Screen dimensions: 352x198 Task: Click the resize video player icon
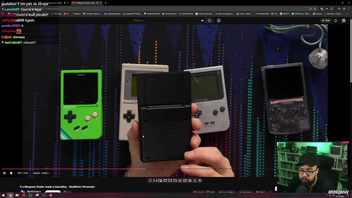point(170,180)
